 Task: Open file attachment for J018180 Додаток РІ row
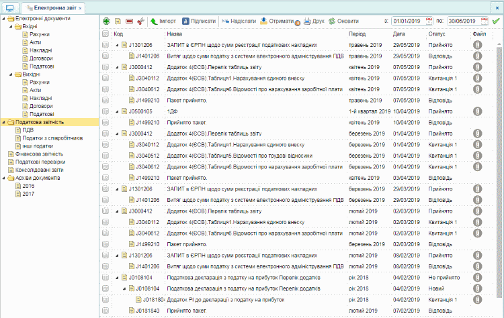point(478,300)
